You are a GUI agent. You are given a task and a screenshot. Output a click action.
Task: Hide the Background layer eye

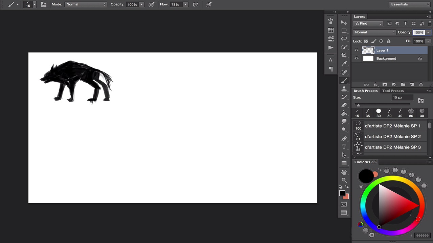[x=356, y=58]
